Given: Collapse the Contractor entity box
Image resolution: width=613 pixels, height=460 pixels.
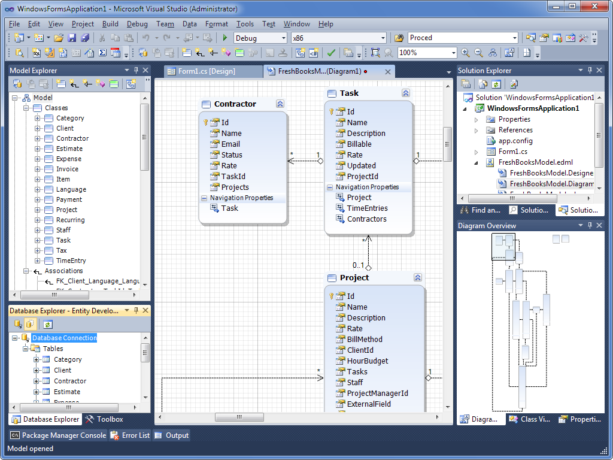Looking at the screenshot, I should (280, 104).
